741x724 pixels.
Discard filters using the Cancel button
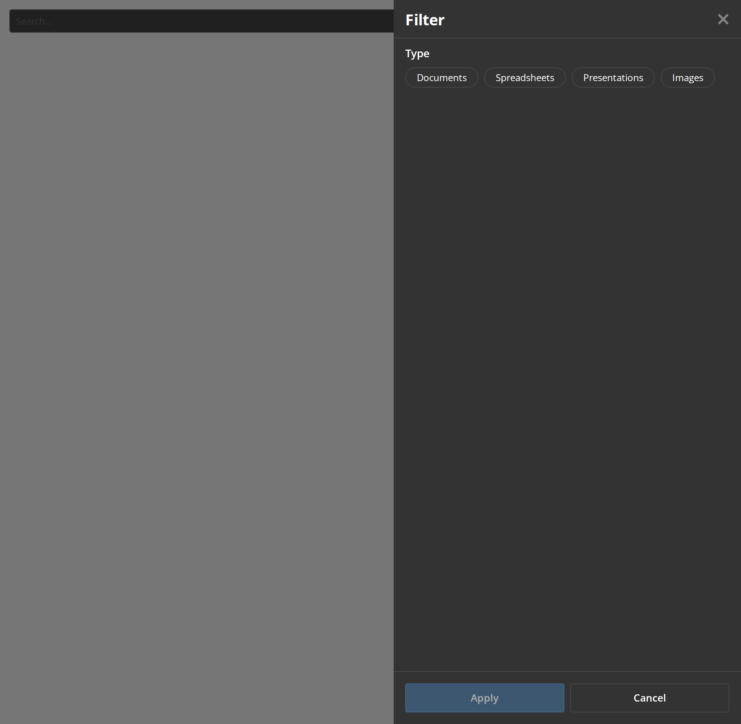tap(649, 698)
